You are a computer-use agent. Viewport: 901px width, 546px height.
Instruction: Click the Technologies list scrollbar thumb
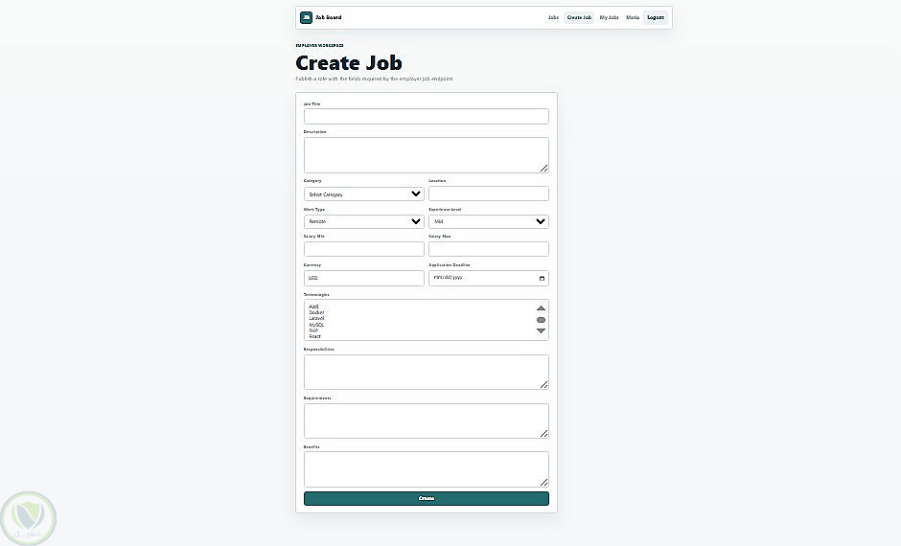point(541,320)
